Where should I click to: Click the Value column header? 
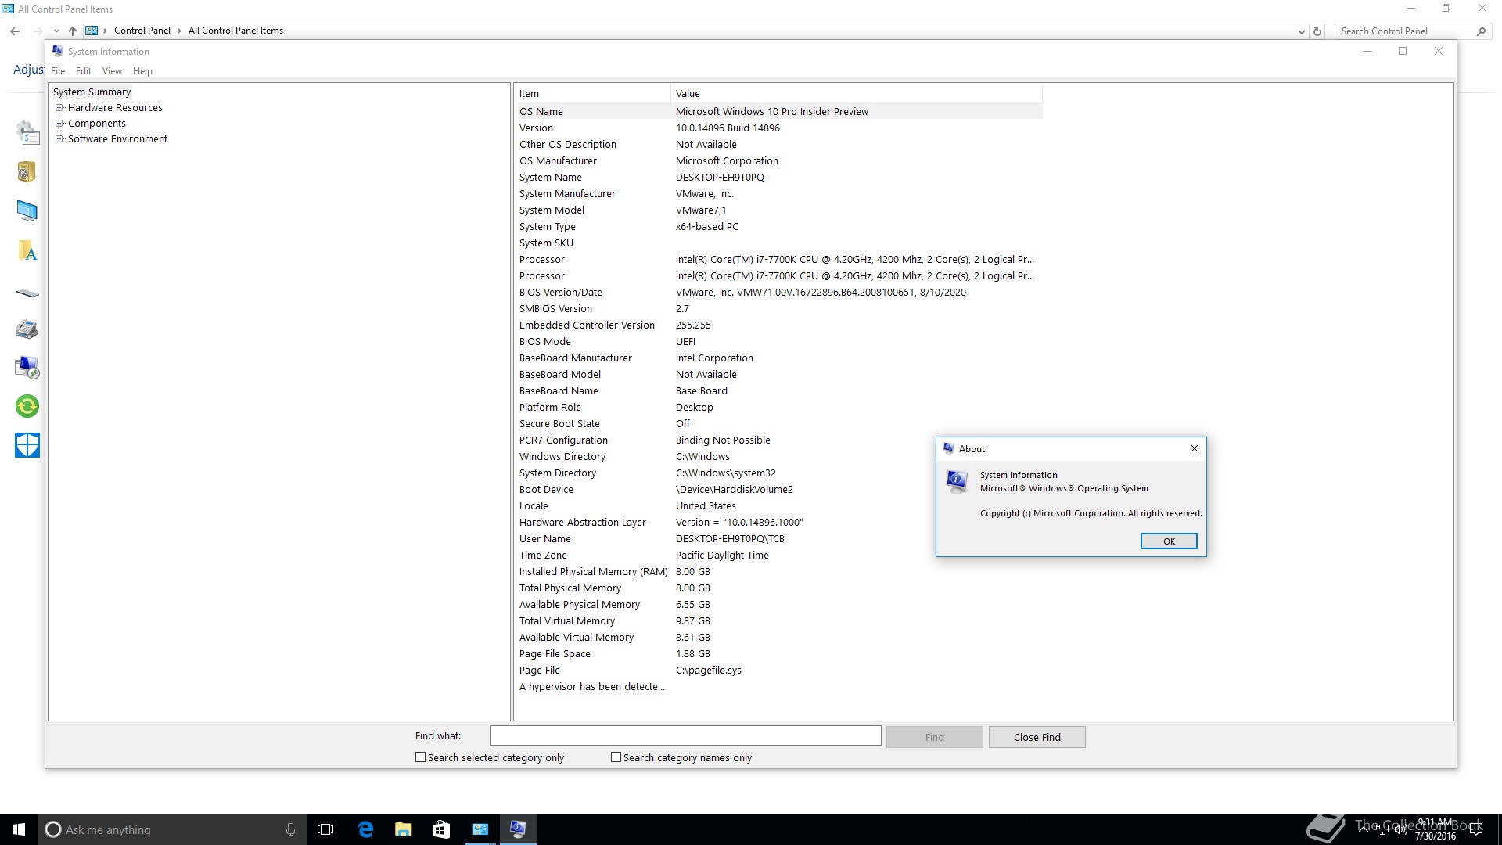857,93
